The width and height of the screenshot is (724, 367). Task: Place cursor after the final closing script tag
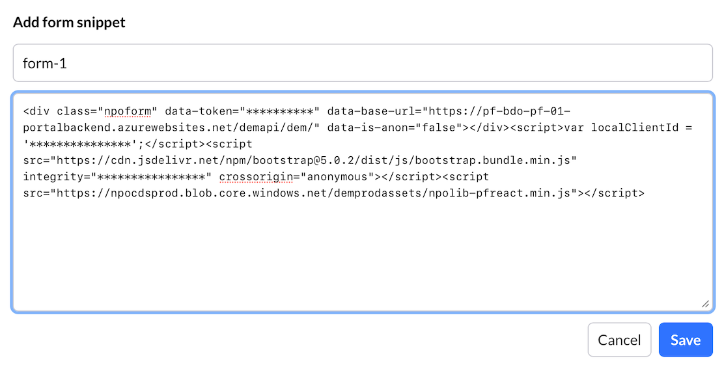tap(645, 193)
